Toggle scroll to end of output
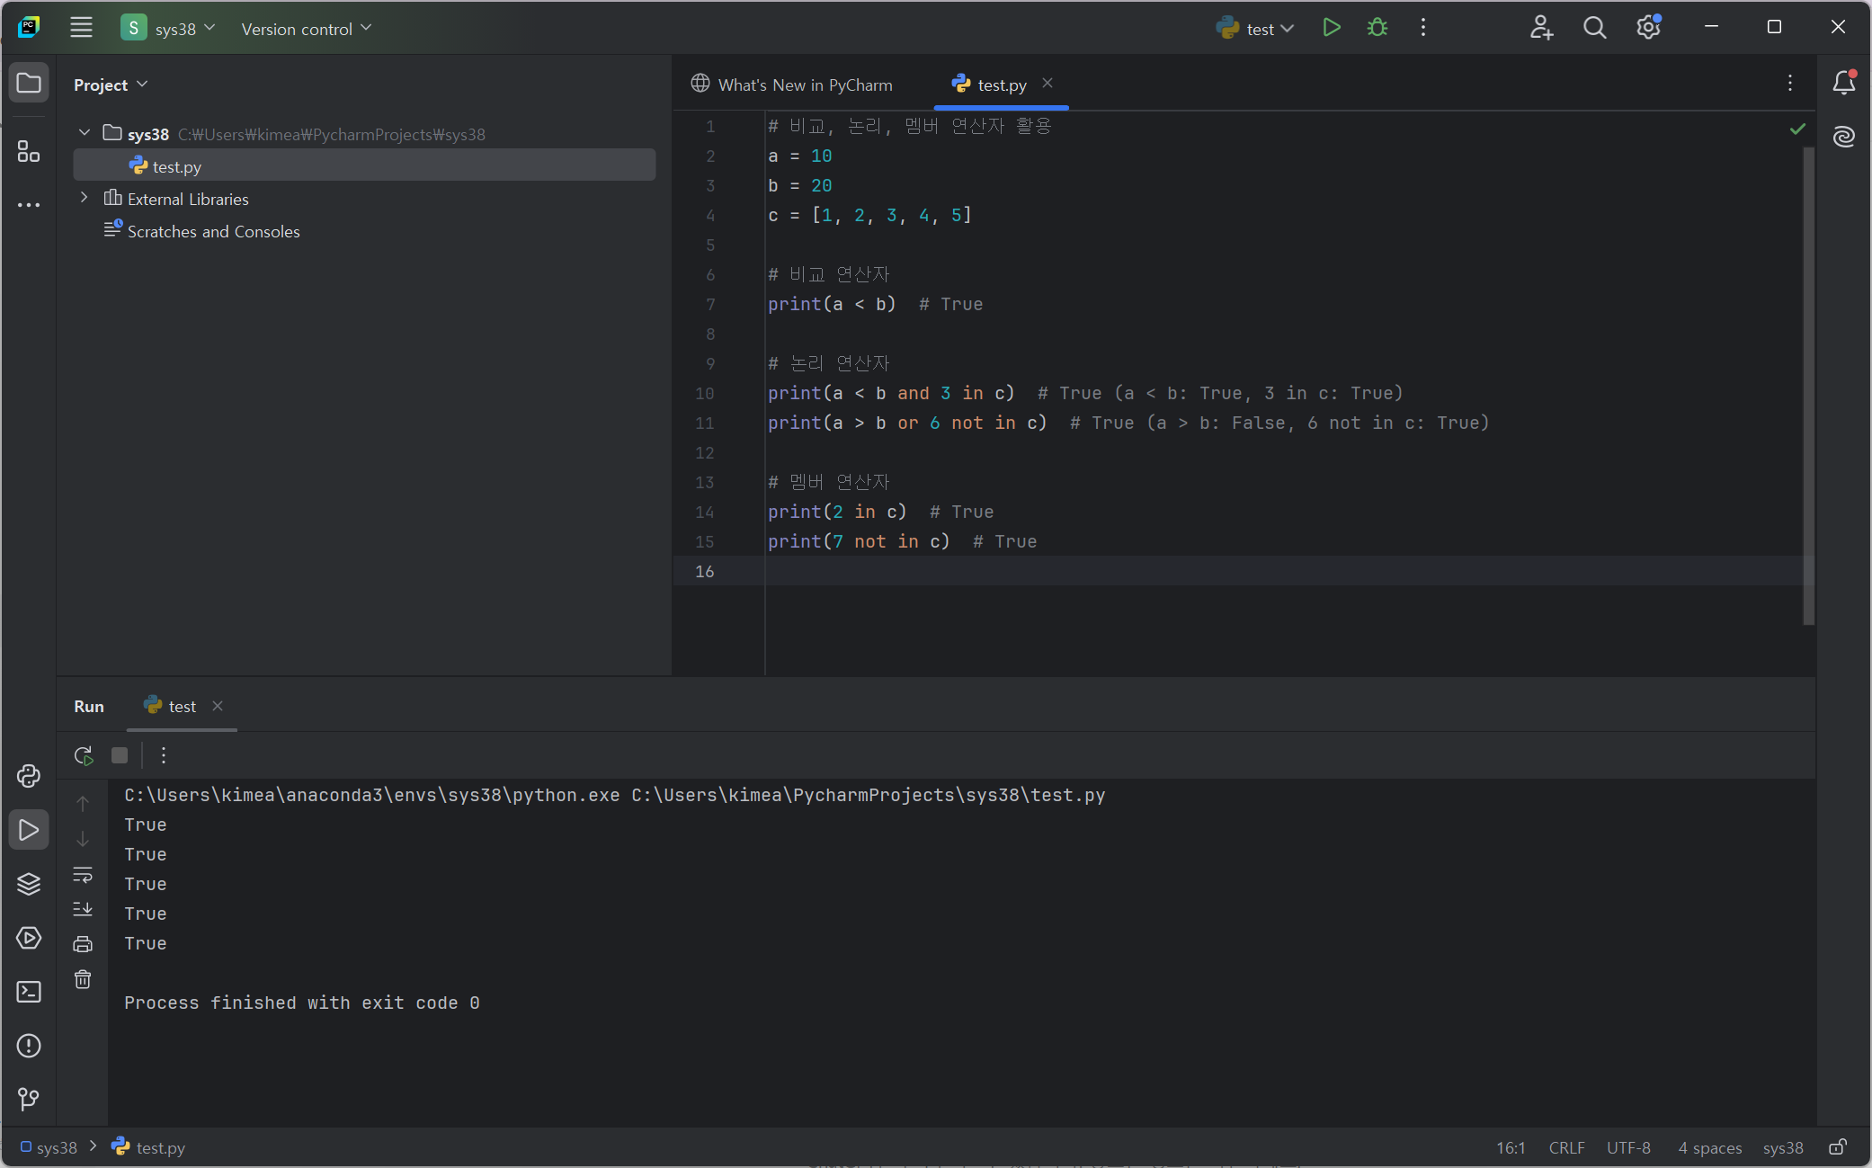 pos(83,909)
